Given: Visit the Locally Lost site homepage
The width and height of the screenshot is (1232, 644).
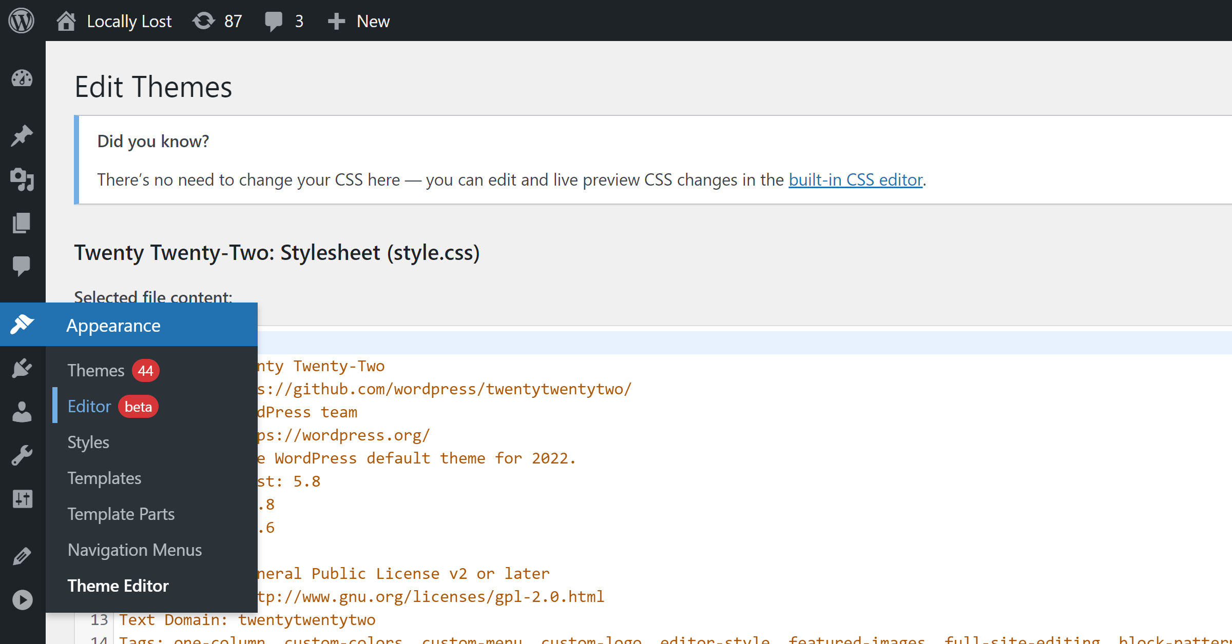Looking at the screenshot, I should (x=129, y=21).
